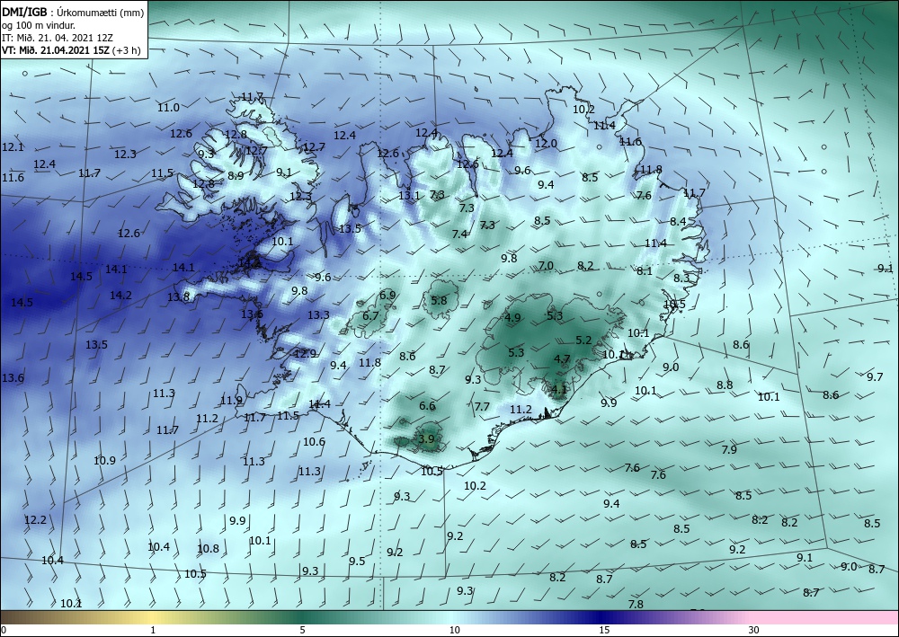Screen dimensions: 899x637
Task: Click the map value 11.9
Action: (x=231, y=400)
